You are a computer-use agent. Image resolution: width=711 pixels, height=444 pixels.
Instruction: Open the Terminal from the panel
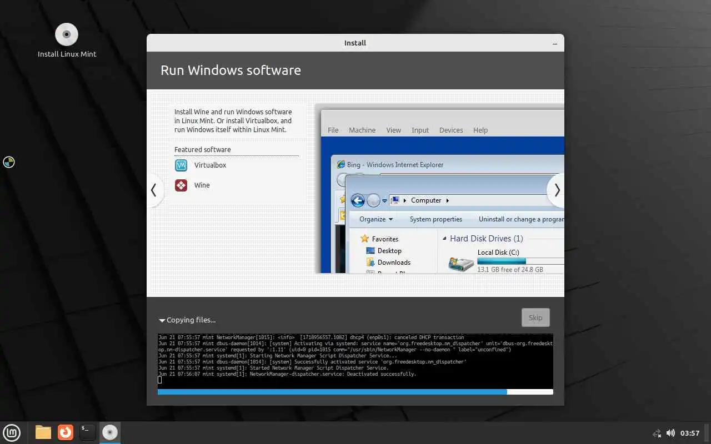pyautogui.click(x=88, y=432)
